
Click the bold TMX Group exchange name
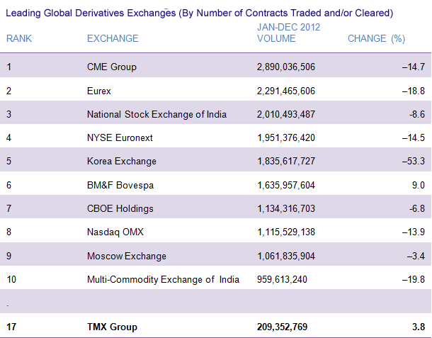pos(112,327)
